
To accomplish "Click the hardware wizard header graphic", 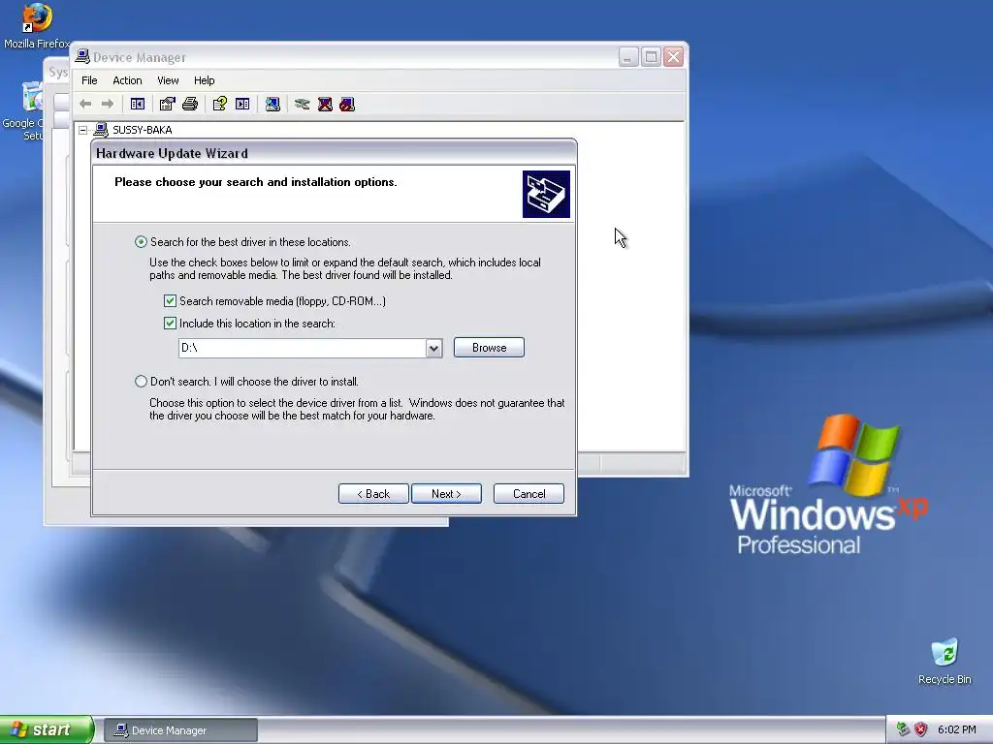I will [546, 194].
